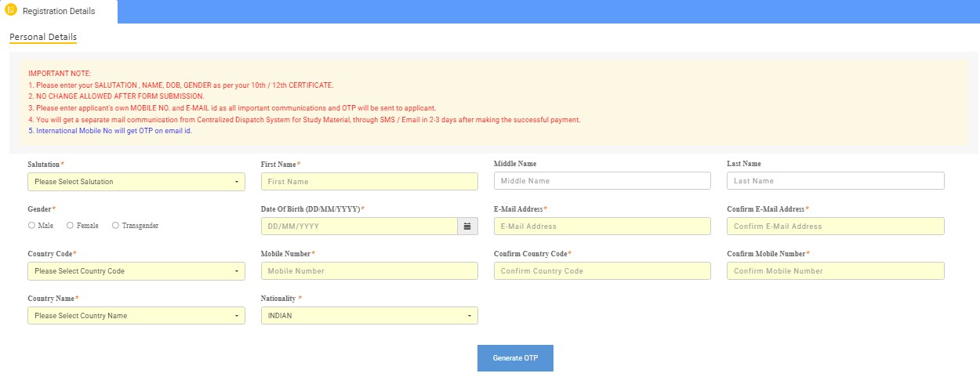
Task: Click the Personal Details section heading
Action: 43,37
